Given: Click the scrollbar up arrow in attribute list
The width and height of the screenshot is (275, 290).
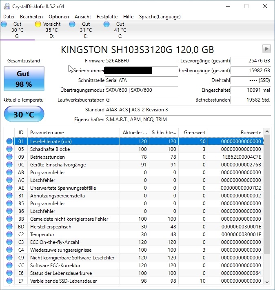Looking at the screenshot, I should (x=267, y=131).
